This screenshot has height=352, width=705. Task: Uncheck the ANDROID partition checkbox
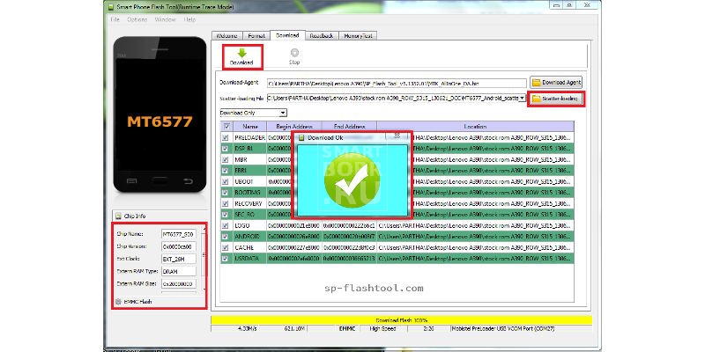pyautogui.click(x=226, y=236)
